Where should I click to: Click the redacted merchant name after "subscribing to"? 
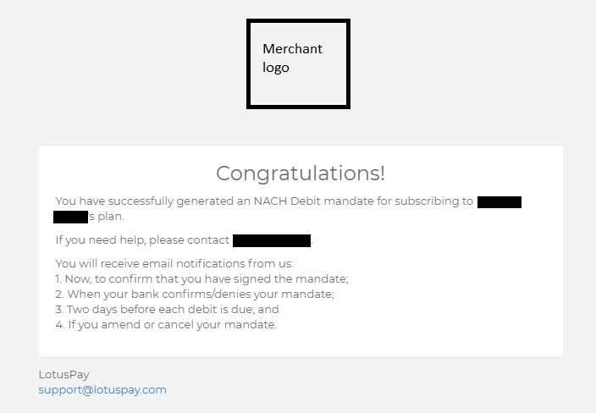(499, 201)
